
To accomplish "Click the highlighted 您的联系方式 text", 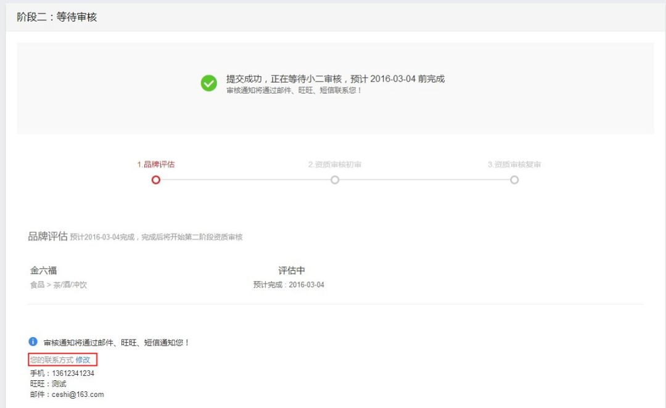I will pos(52,359).
